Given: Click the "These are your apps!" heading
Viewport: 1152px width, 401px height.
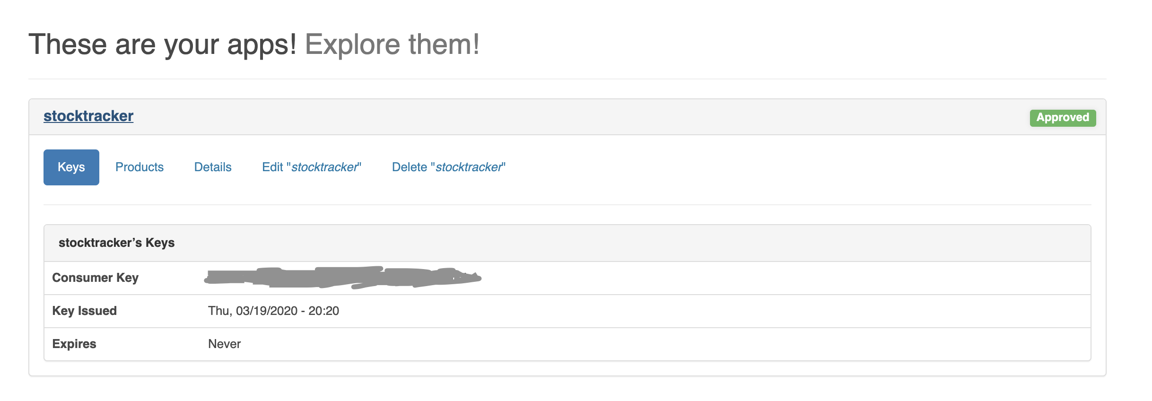Looking at the screenshot, I should 163,44.
